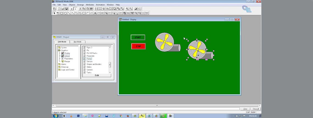Click the Project Manager toolbar icon
Viewport: 313px width, 118px height.
point(54,9)
